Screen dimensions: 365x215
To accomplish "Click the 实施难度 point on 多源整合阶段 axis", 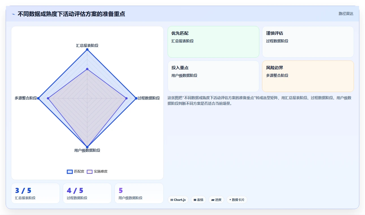I will click(48, 98).
